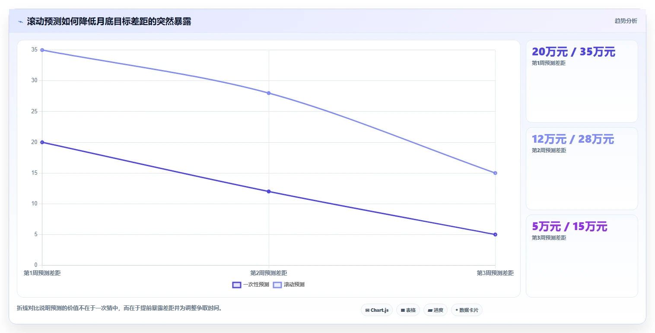Click the 第1周预测差距 x-axis label
Image resolution: width=655 pixels, height=333 pixels.
pyautogui.click(x=42, y=273)
